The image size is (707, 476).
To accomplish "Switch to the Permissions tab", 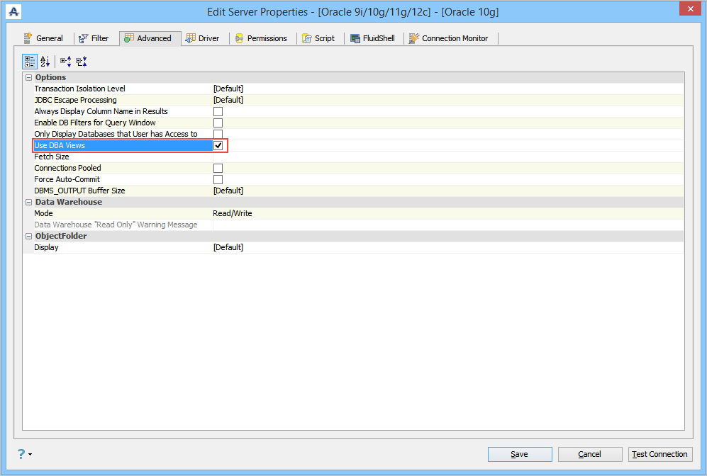I will click(x=261, y=38).
